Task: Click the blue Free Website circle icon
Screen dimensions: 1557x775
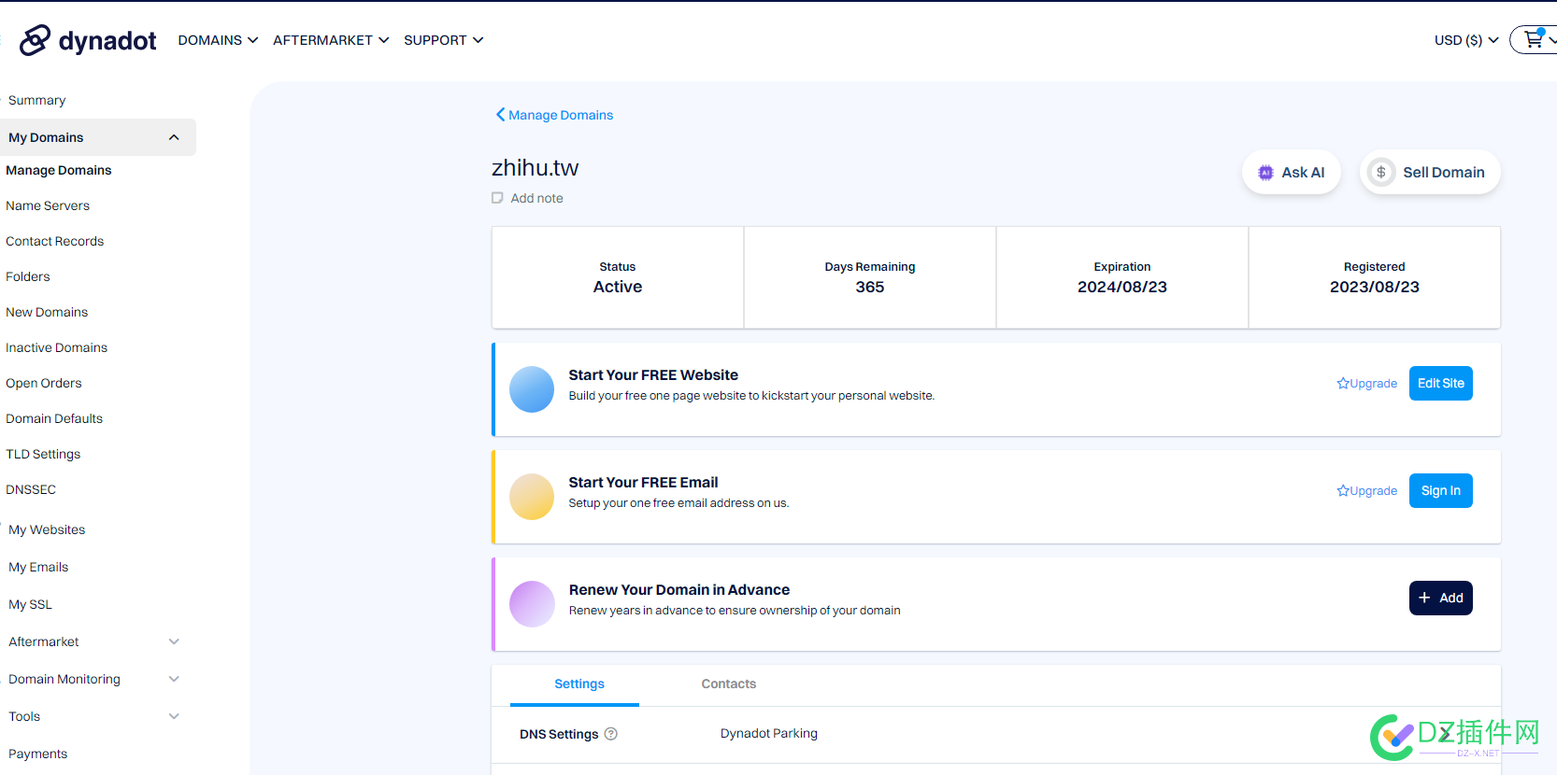Action: (532, 389)
